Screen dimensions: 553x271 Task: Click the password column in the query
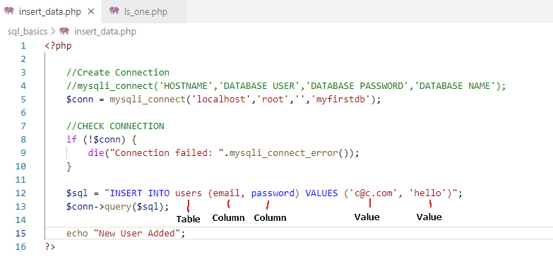[273, 193]
